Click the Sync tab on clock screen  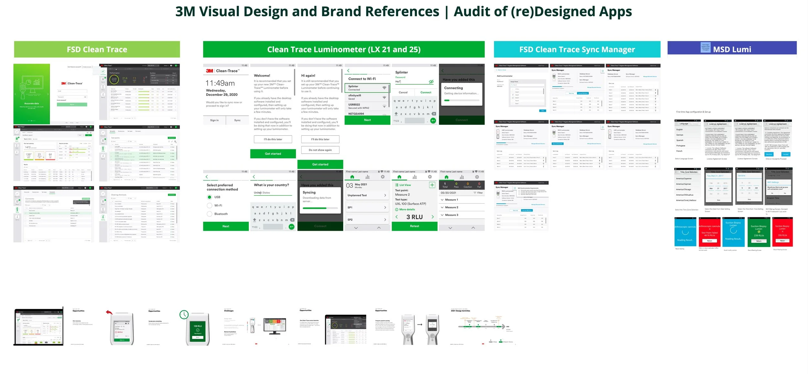[x=237, y=120]
